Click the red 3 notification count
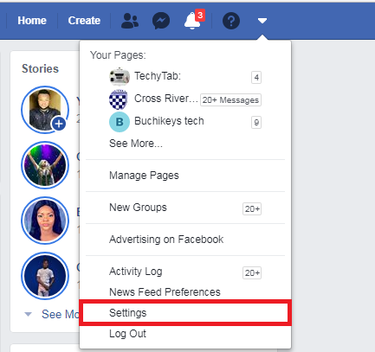The width and height of the screenshot is (375, 352). tap(200, 16)
